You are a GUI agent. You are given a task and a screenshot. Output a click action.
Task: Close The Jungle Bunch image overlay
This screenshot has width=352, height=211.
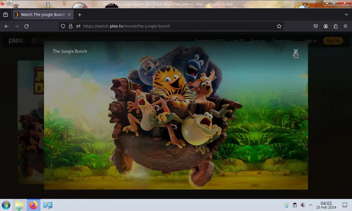(x=296, y=51)
